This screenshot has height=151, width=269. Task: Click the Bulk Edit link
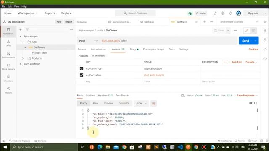click(x=236, y=62)
